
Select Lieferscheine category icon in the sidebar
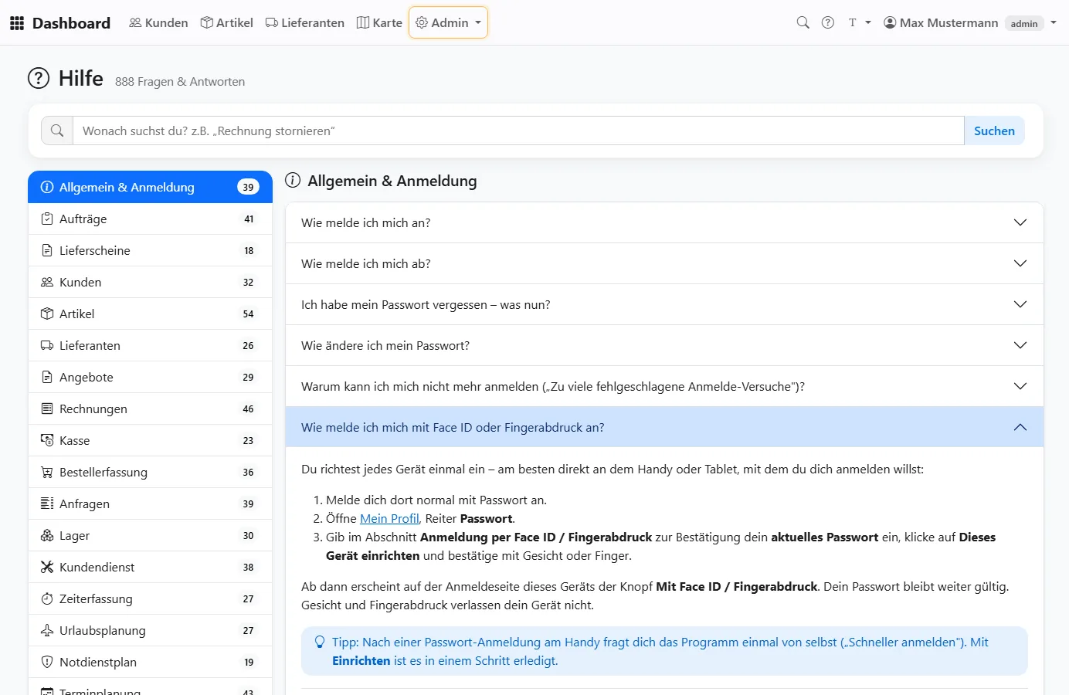click(x=47, y=251)
